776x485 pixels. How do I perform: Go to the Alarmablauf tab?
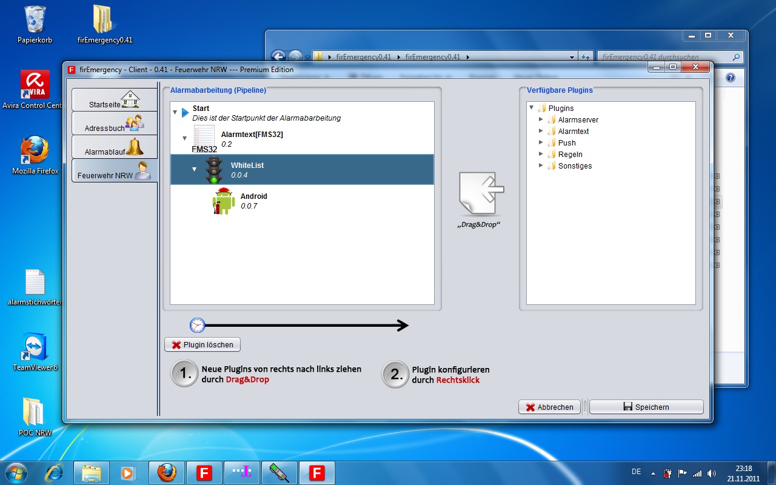pyautogui.click(x=115, y=147)
